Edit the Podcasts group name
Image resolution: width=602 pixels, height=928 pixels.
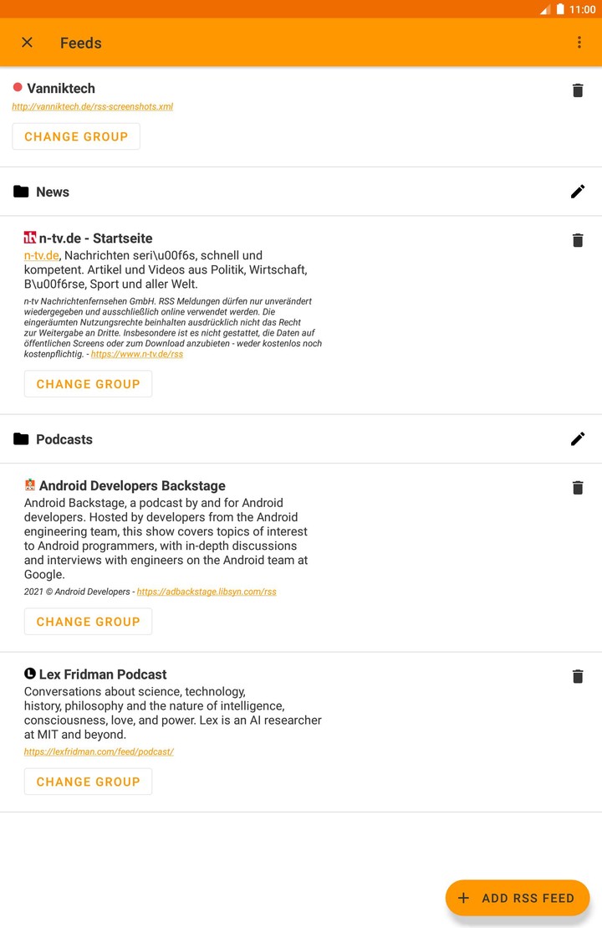click(578, 438)
